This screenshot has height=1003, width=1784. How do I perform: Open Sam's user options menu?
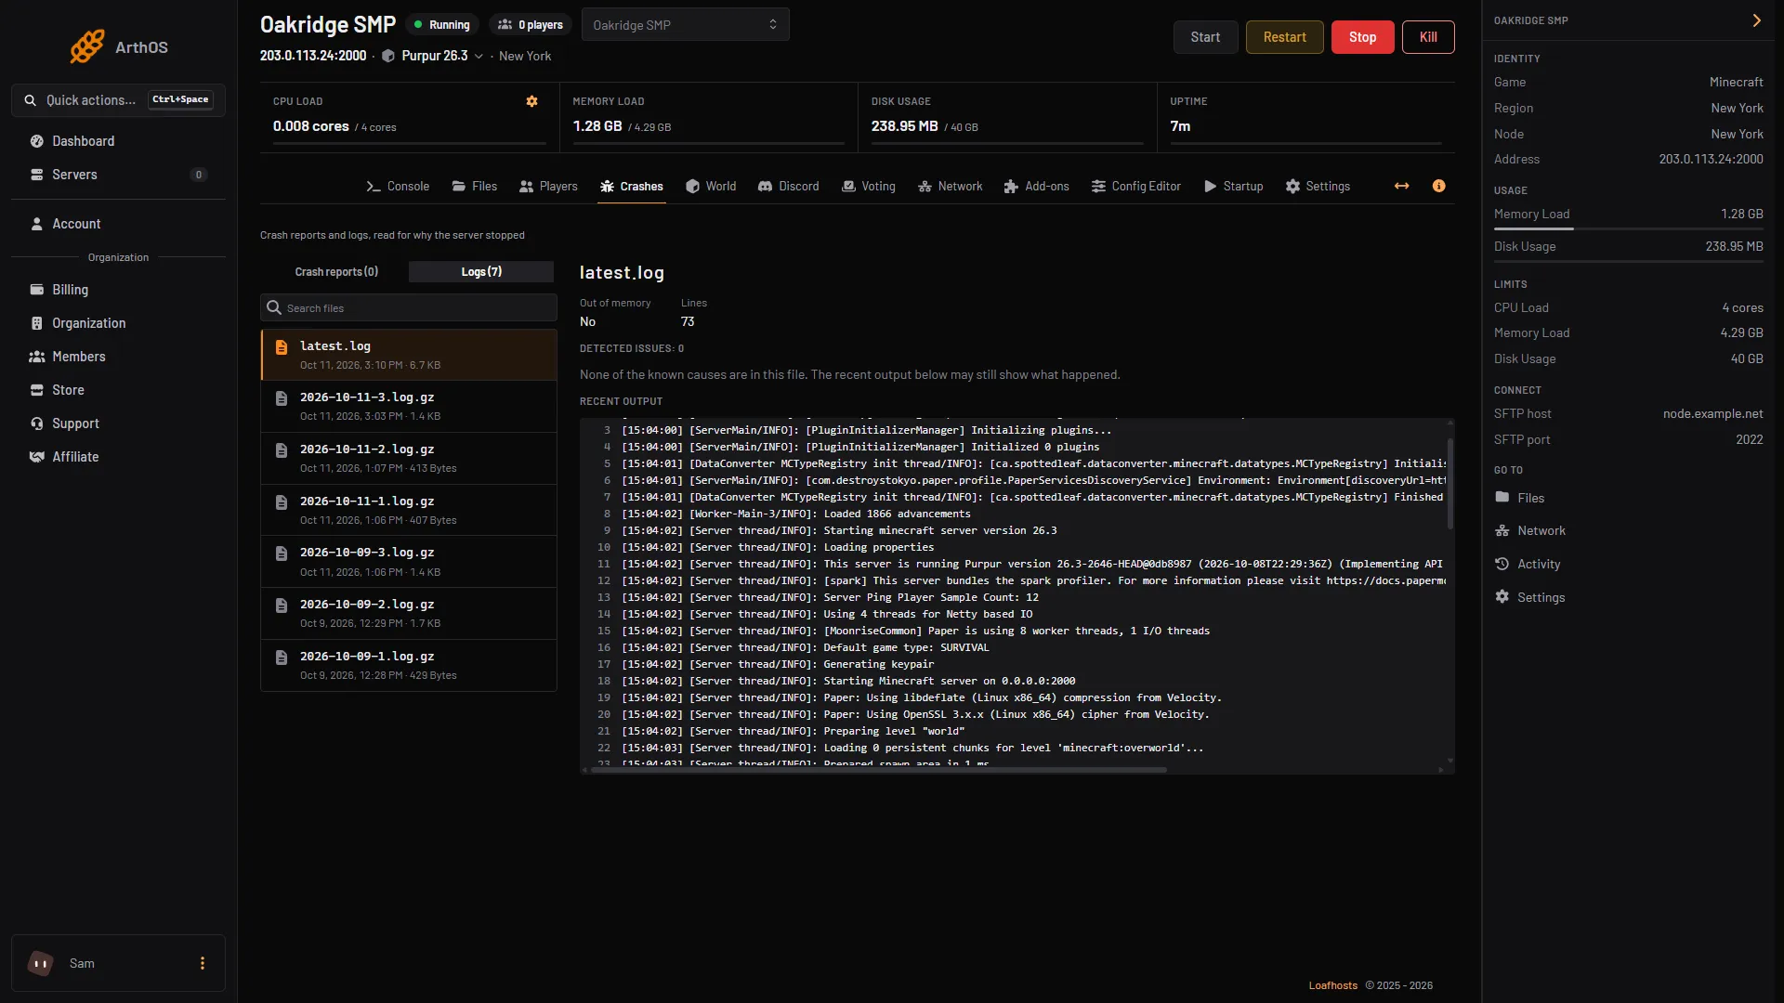(x=202, y=963)
